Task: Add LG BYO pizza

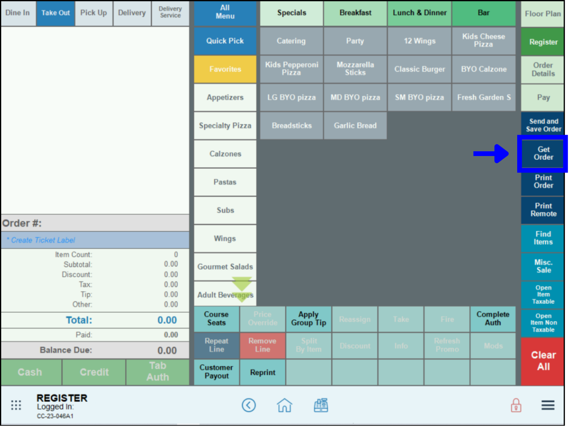Action: pyautogui.click(x=291, y=97)
